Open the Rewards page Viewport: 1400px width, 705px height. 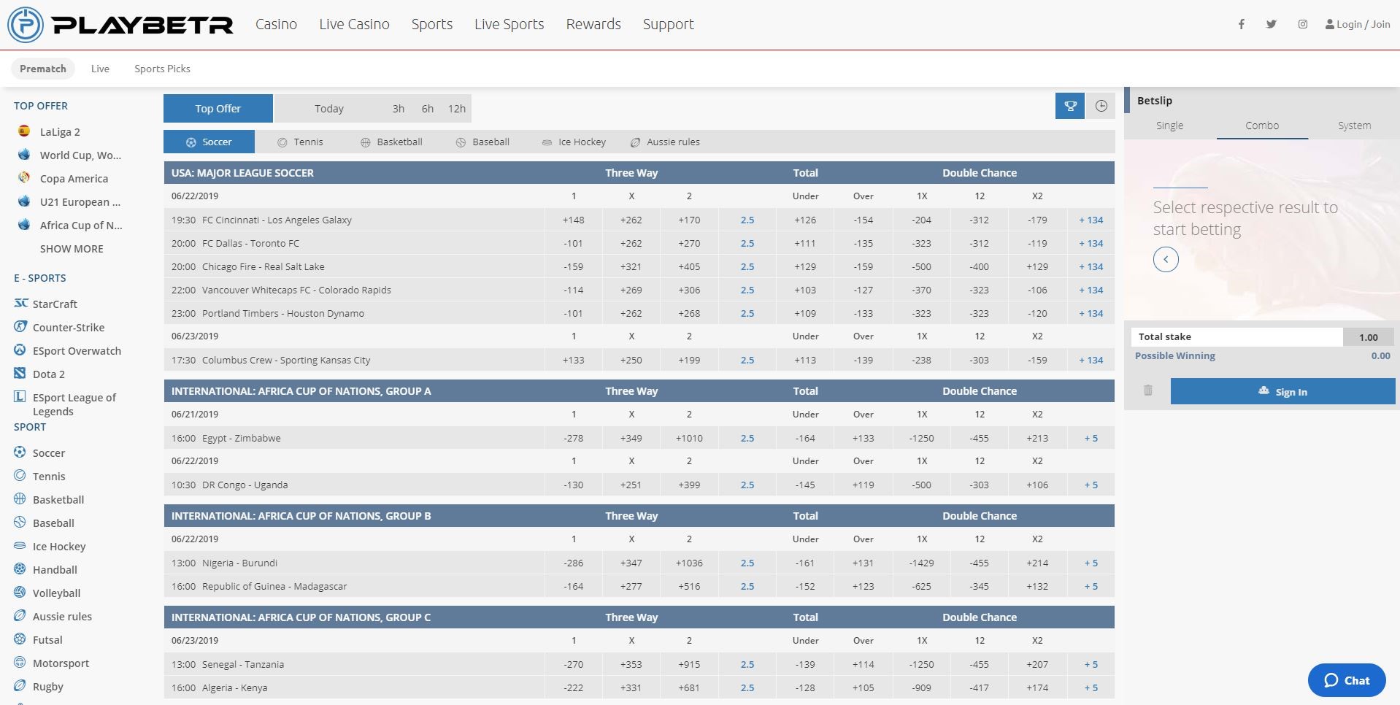(593, 24)
